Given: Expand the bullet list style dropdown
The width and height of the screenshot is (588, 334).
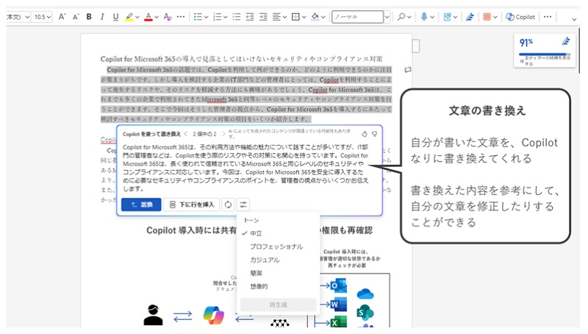Looking at the screenshot, I should (206, 17).
